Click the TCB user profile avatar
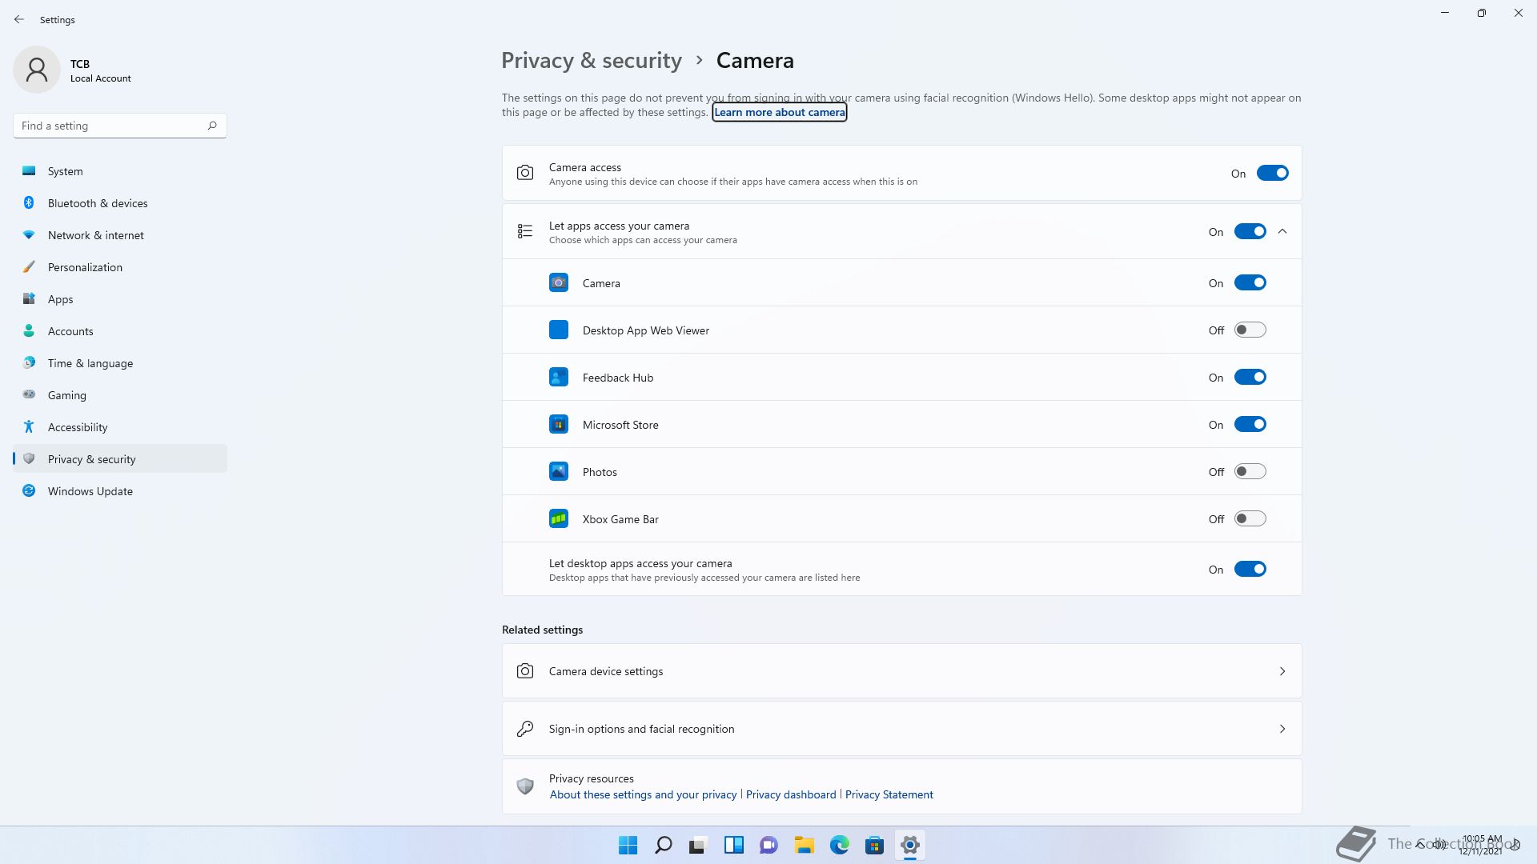This screenshot has width=1537, height=864. [x=37, y=70]
